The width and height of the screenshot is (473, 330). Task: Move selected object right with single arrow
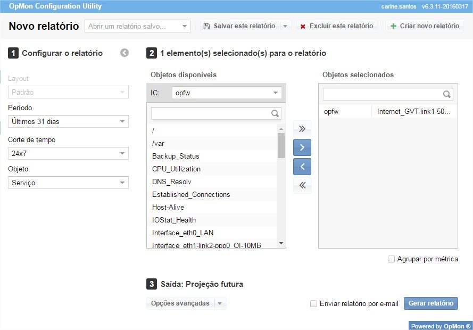[302, 147]
